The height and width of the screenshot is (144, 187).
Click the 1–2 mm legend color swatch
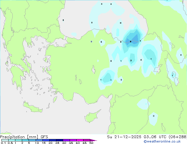coord(19,140)
